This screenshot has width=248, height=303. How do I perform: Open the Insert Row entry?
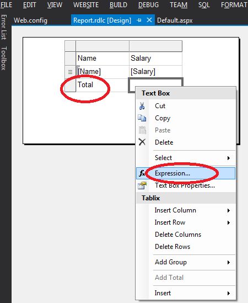pyautogui.click(x=186, y=222)
